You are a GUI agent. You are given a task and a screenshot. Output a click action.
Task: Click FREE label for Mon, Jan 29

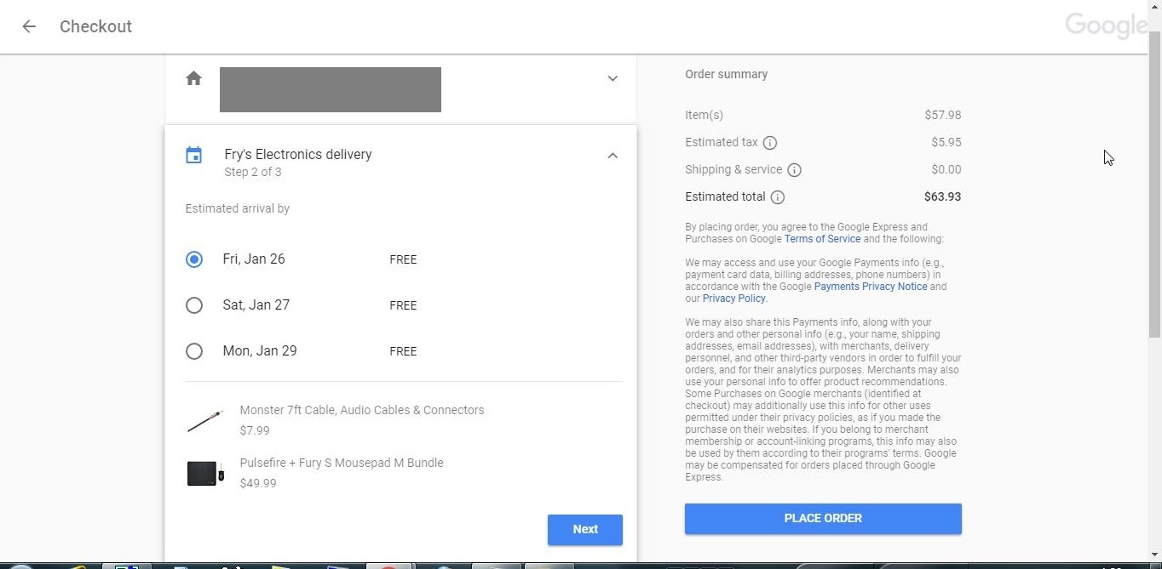coord(403,351)
